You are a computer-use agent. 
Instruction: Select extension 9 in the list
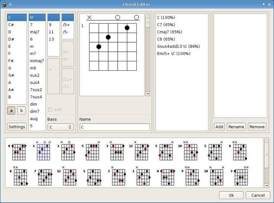coord(54,25)
